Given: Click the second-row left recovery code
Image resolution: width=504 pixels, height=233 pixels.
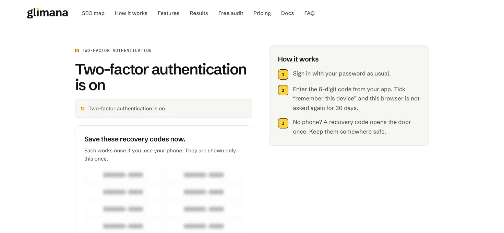Looking at the screenshot, I should [x=123, y=192].
